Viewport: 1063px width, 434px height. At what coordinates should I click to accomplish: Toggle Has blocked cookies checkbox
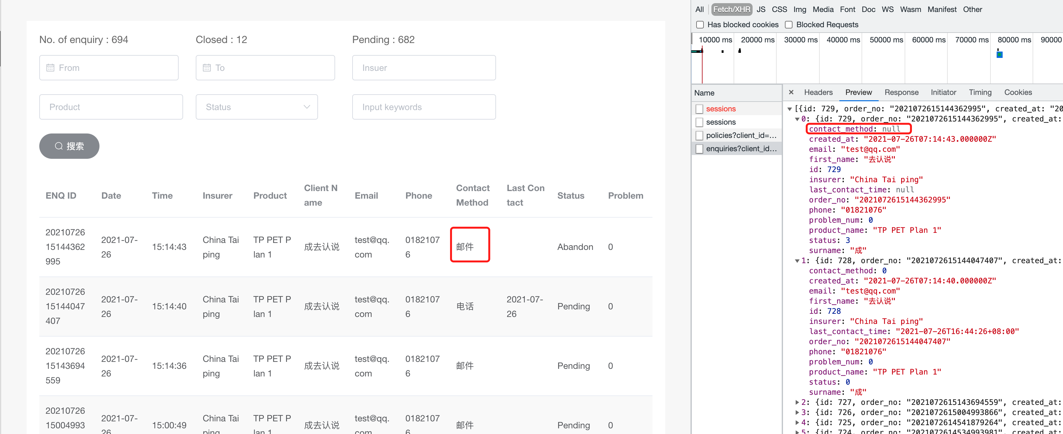[700, 25]
